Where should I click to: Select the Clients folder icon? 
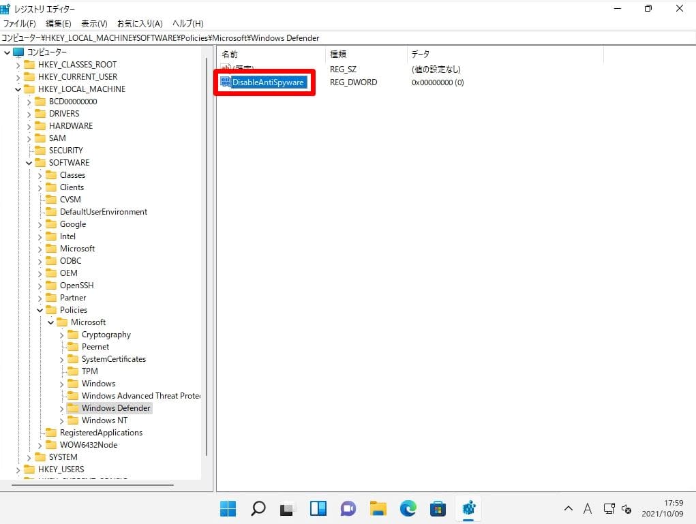tap(52, 187)
